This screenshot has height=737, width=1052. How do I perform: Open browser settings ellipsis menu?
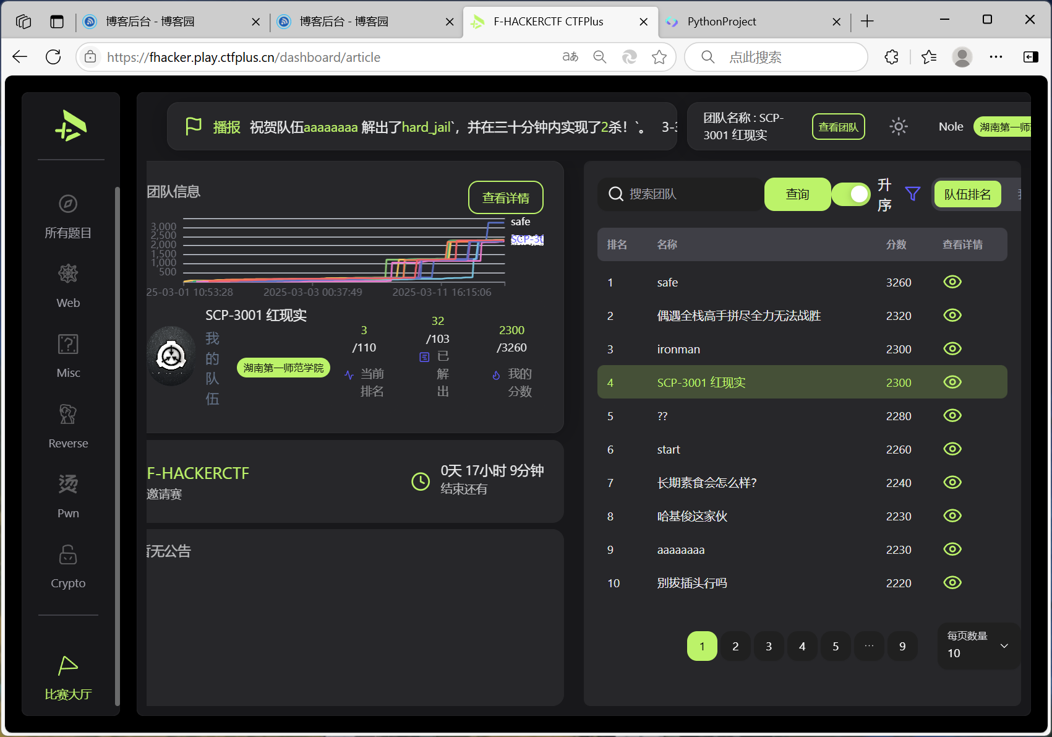tap(996, 57)
